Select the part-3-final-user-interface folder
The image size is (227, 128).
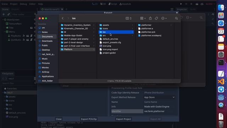tap(77, 46)
